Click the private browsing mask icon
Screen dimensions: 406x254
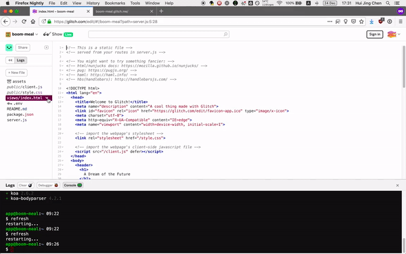[x=401, y=11]
